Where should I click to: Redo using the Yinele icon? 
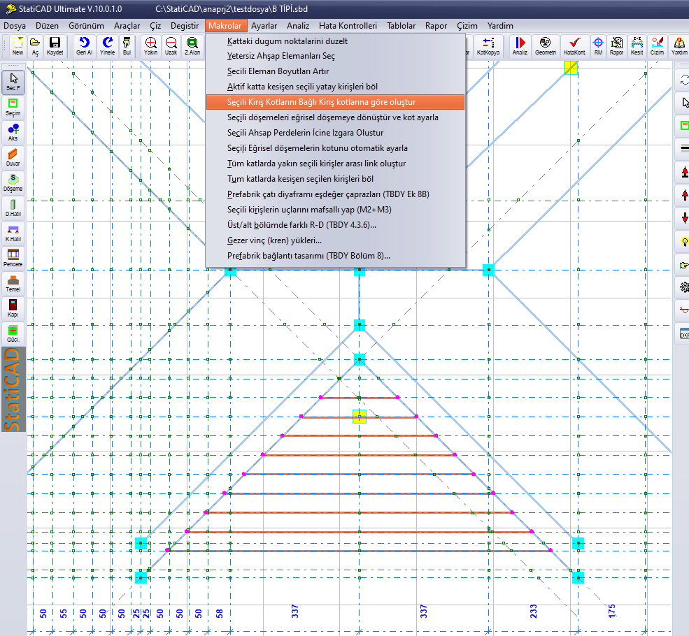pos(107,46)
